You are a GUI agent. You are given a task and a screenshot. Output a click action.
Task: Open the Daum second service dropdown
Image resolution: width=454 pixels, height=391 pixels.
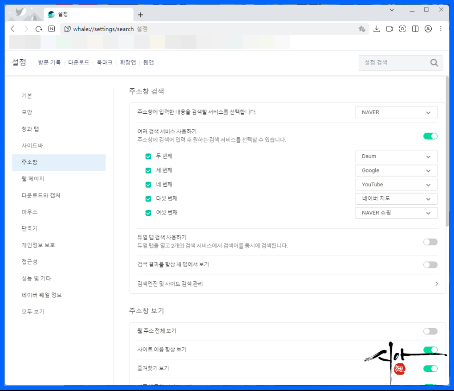coord(396,156)
